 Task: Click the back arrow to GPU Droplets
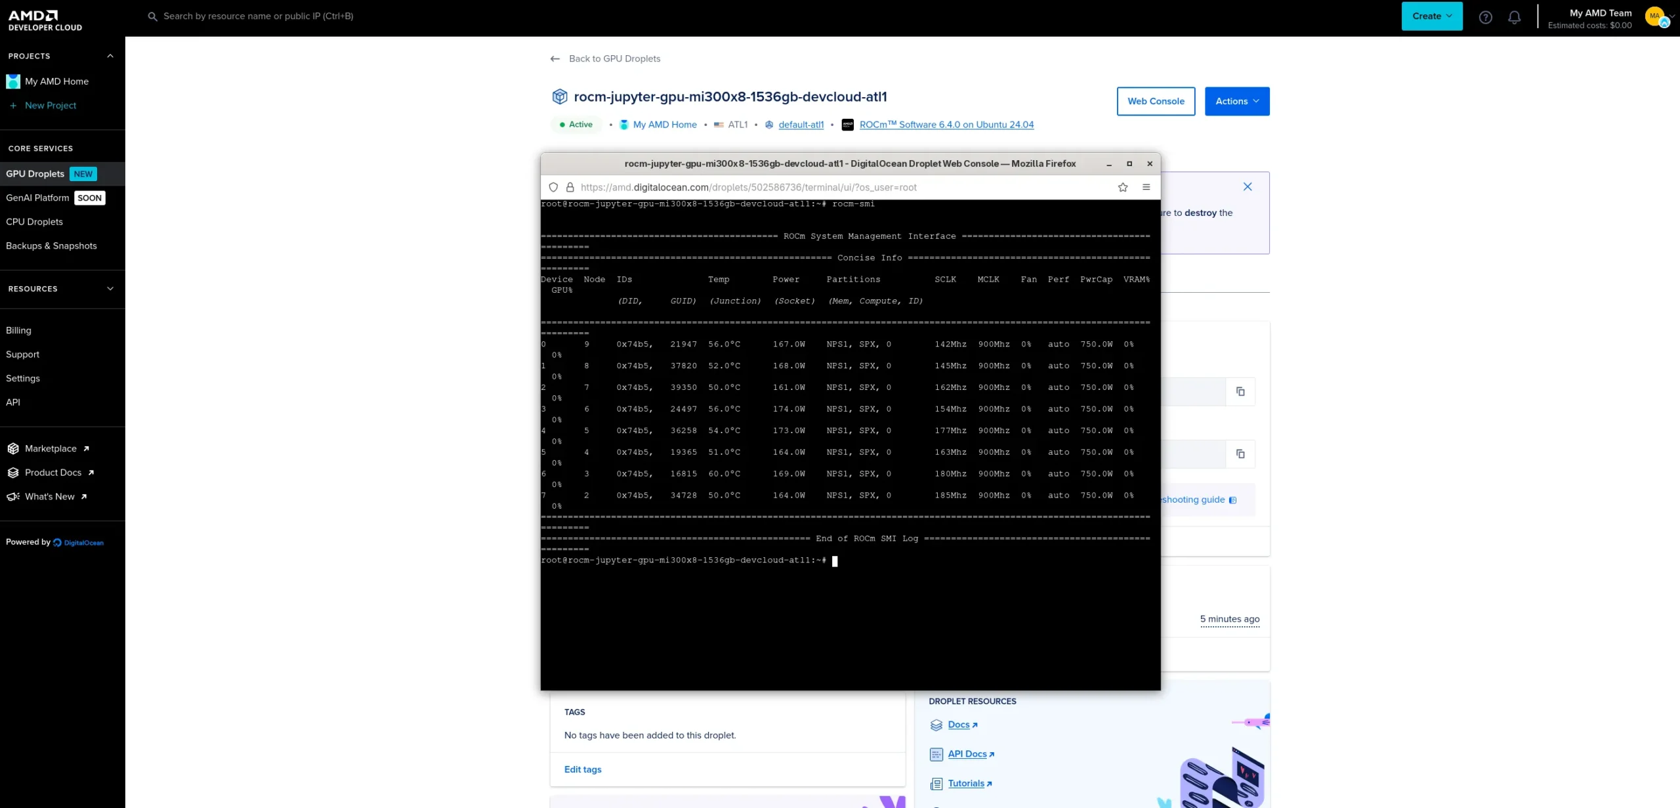tap(555, 59)
